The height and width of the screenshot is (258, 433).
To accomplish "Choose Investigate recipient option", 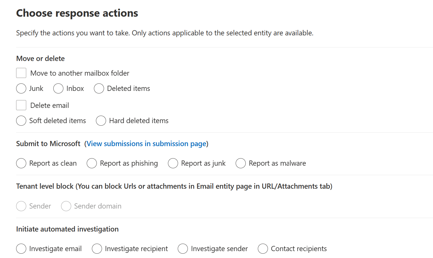I will (x=97, y=249).
